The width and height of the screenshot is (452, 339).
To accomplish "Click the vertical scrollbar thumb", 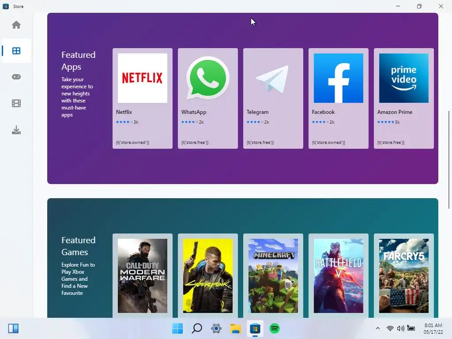I will (449, 160).
